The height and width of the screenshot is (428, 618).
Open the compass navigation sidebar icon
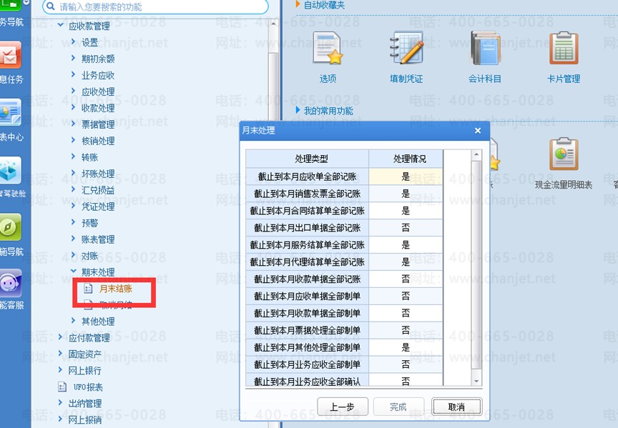click(10, 227)
